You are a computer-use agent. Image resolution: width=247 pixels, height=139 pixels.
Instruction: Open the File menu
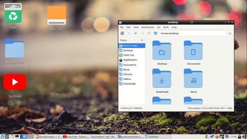[122, 27]
